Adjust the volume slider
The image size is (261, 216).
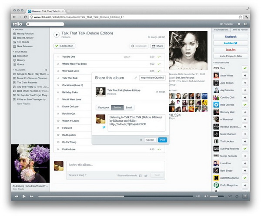[216, 196]
